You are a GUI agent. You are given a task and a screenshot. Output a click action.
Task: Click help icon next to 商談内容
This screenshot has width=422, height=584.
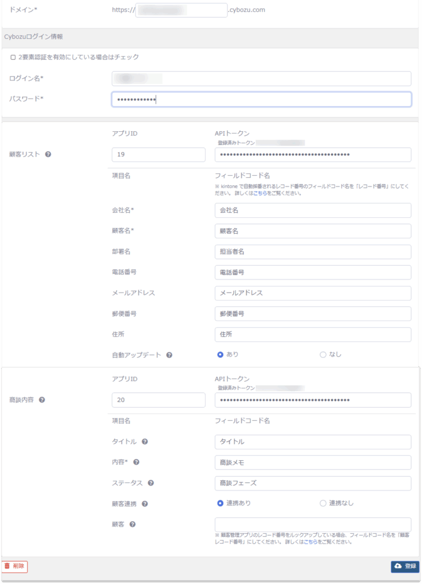pos(42,400)
